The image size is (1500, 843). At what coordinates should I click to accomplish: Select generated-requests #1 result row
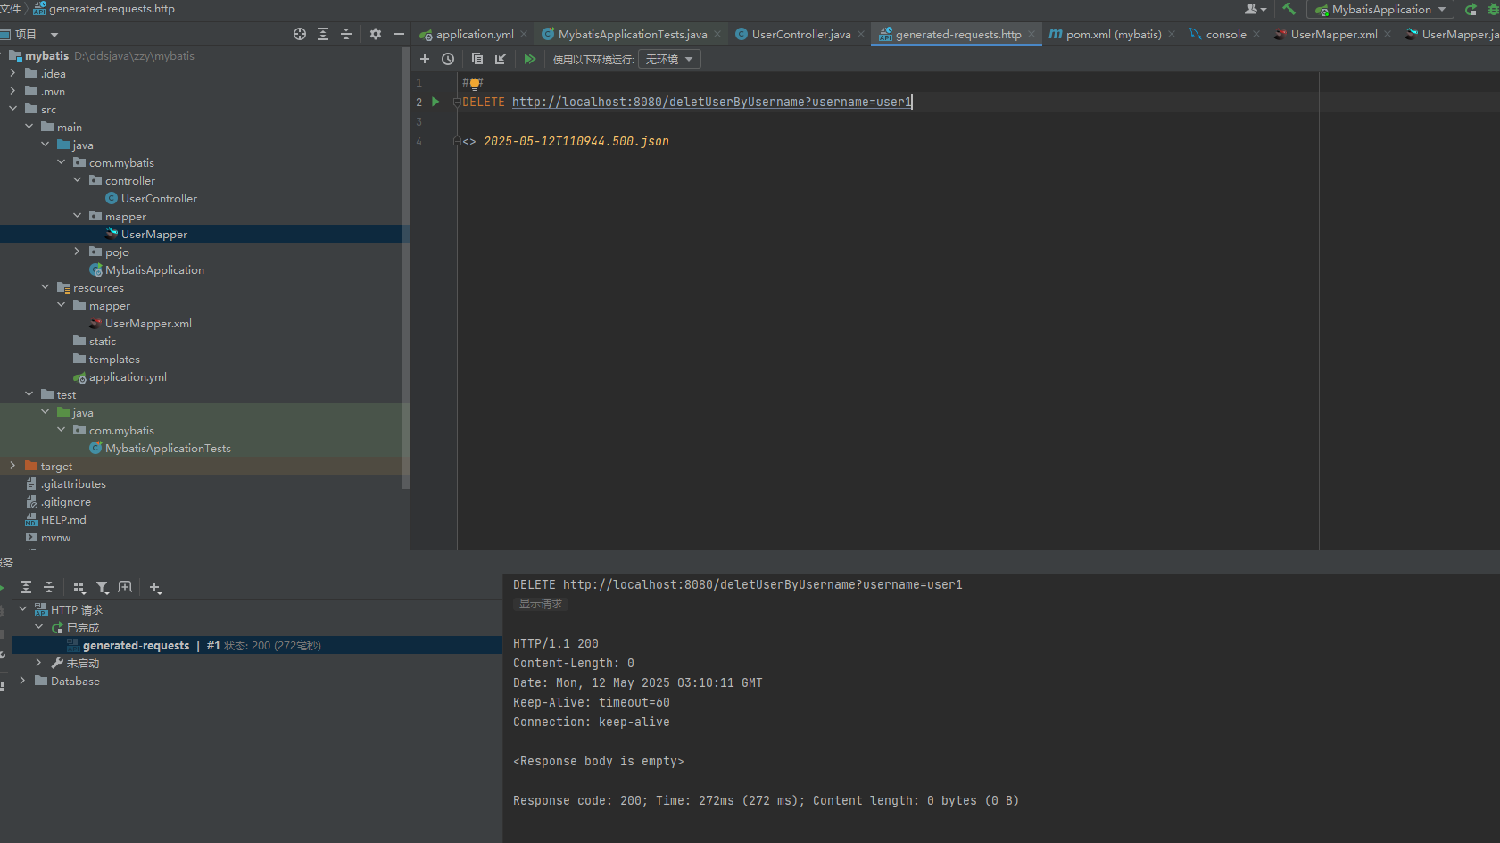coord(257,645)
